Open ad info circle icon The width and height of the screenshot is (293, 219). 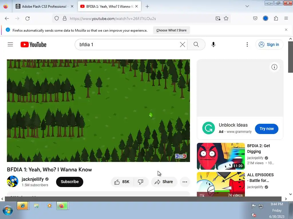274,67
